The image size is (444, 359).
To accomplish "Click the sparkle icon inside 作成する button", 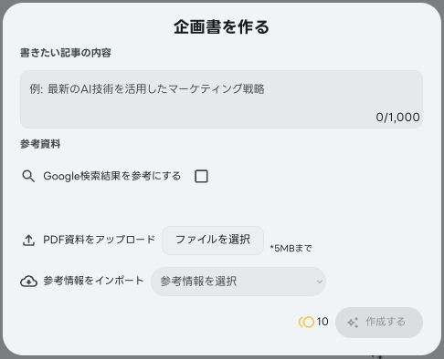I will 353,323.
